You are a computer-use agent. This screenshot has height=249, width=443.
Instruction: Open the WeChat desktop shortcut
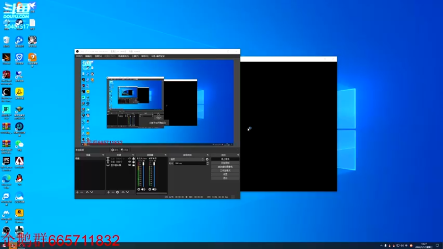click(19, 146)
